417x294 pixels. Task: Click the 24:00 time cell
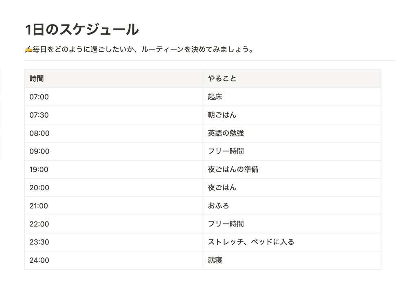(x=114, y=260)
